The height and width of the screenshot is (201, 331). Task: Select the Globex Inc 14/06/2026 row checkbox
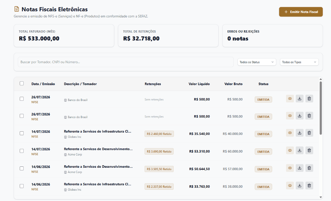[x=22, y=186]
